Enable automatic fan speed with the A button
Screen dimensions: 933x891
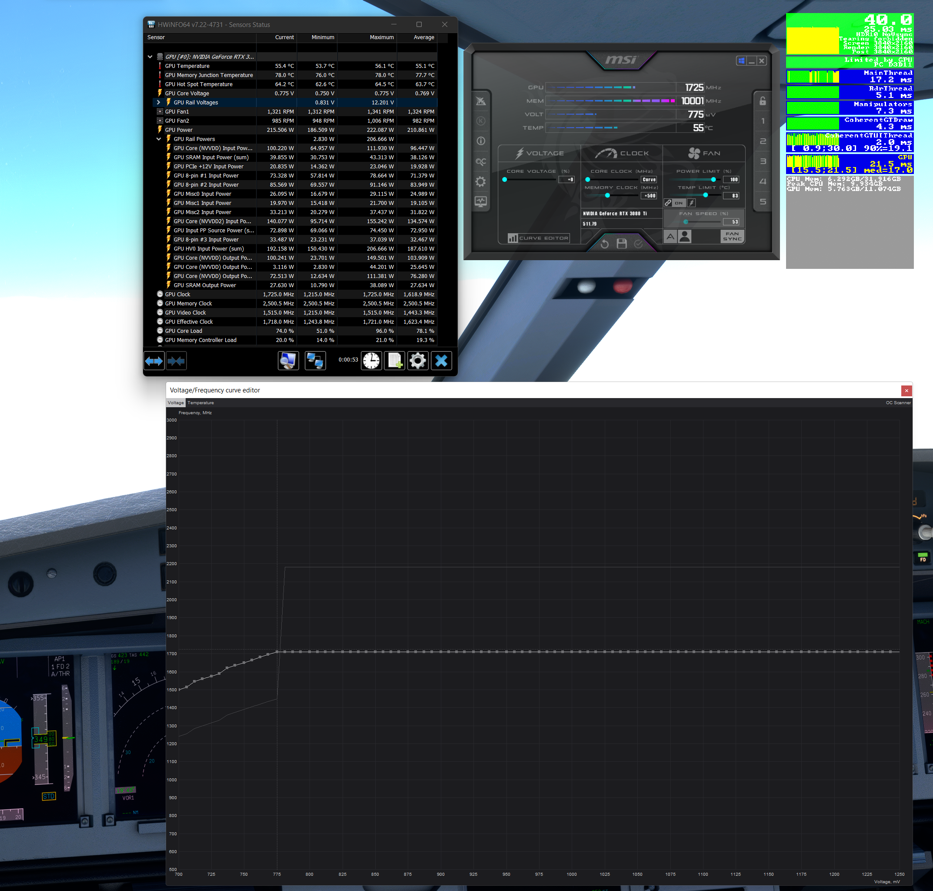[670, 237]
